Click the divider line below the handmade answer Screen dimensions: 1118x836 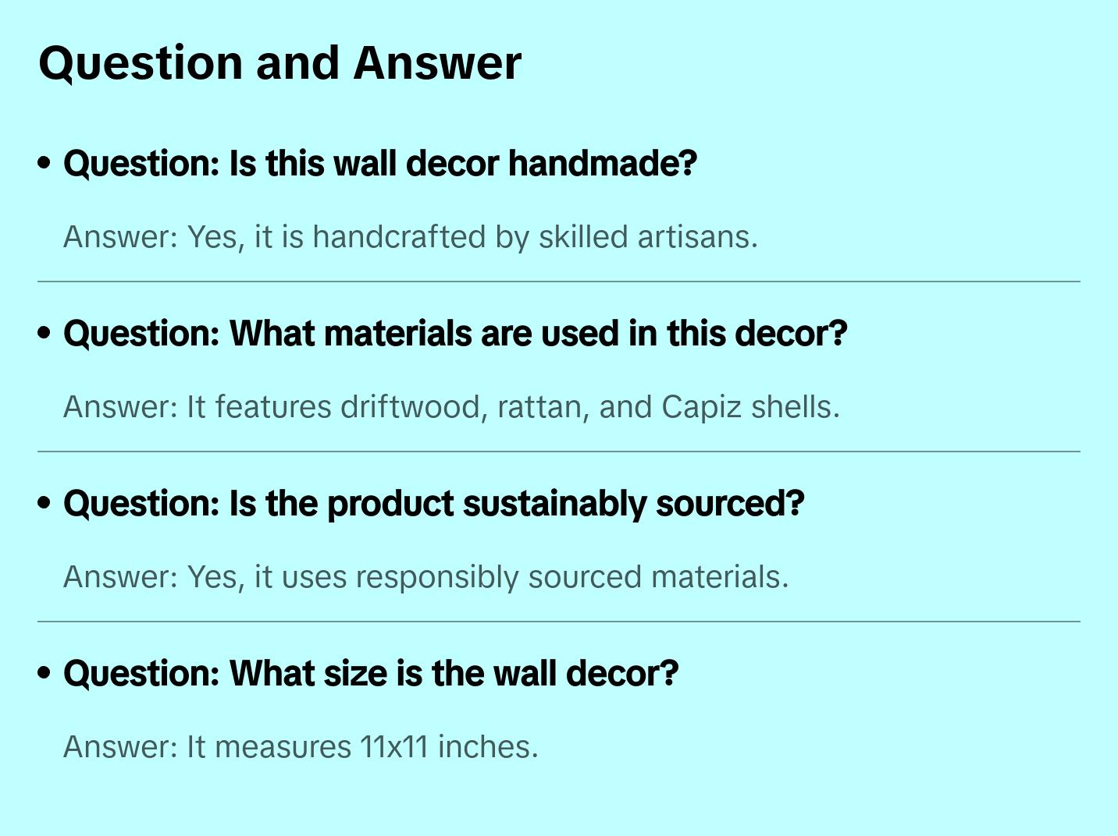[558, 282]
